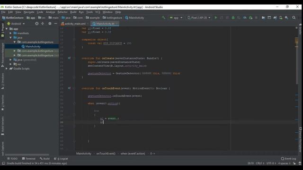Image resolution: width=303 pixels, height=170 pixels.
Task: Open the Favorites side tab
Action: (x=2, y=103)
